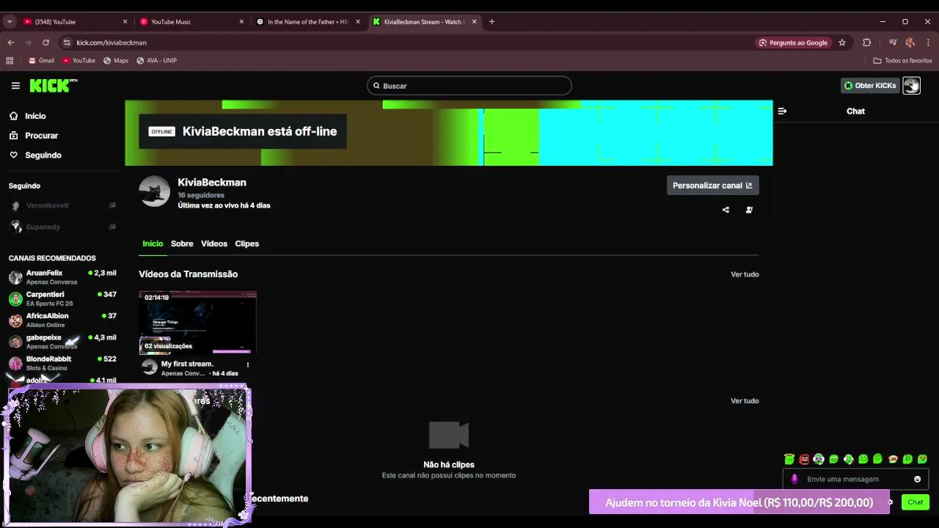Collapse the chat panel
Image resolution: width=939 pixels, height=528 pixels.
782,111
